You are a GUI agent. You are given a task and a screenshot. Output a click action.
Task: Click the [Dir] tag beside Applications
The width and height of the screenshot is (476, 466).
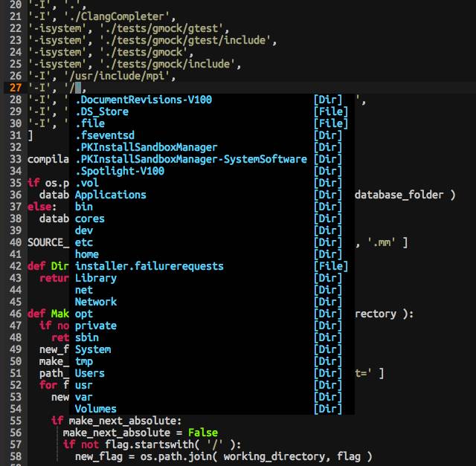pos(327,195)
